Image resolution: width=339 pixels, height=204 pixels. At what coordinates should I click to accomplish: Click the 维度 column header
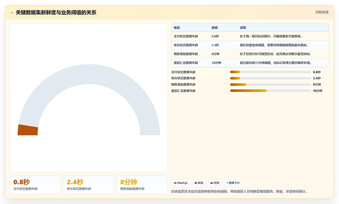[x=177, y=28]
